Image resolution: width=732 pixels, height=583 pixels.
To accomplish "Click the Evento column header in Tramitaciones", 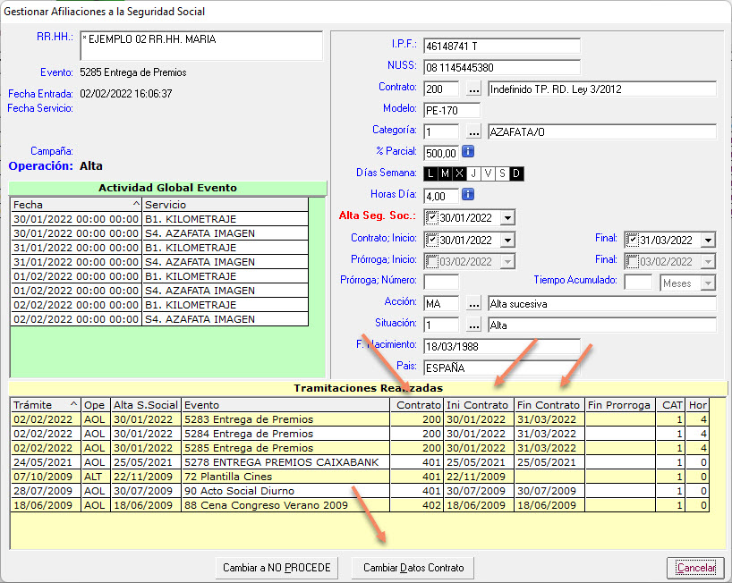I will (x=285, y=405).
